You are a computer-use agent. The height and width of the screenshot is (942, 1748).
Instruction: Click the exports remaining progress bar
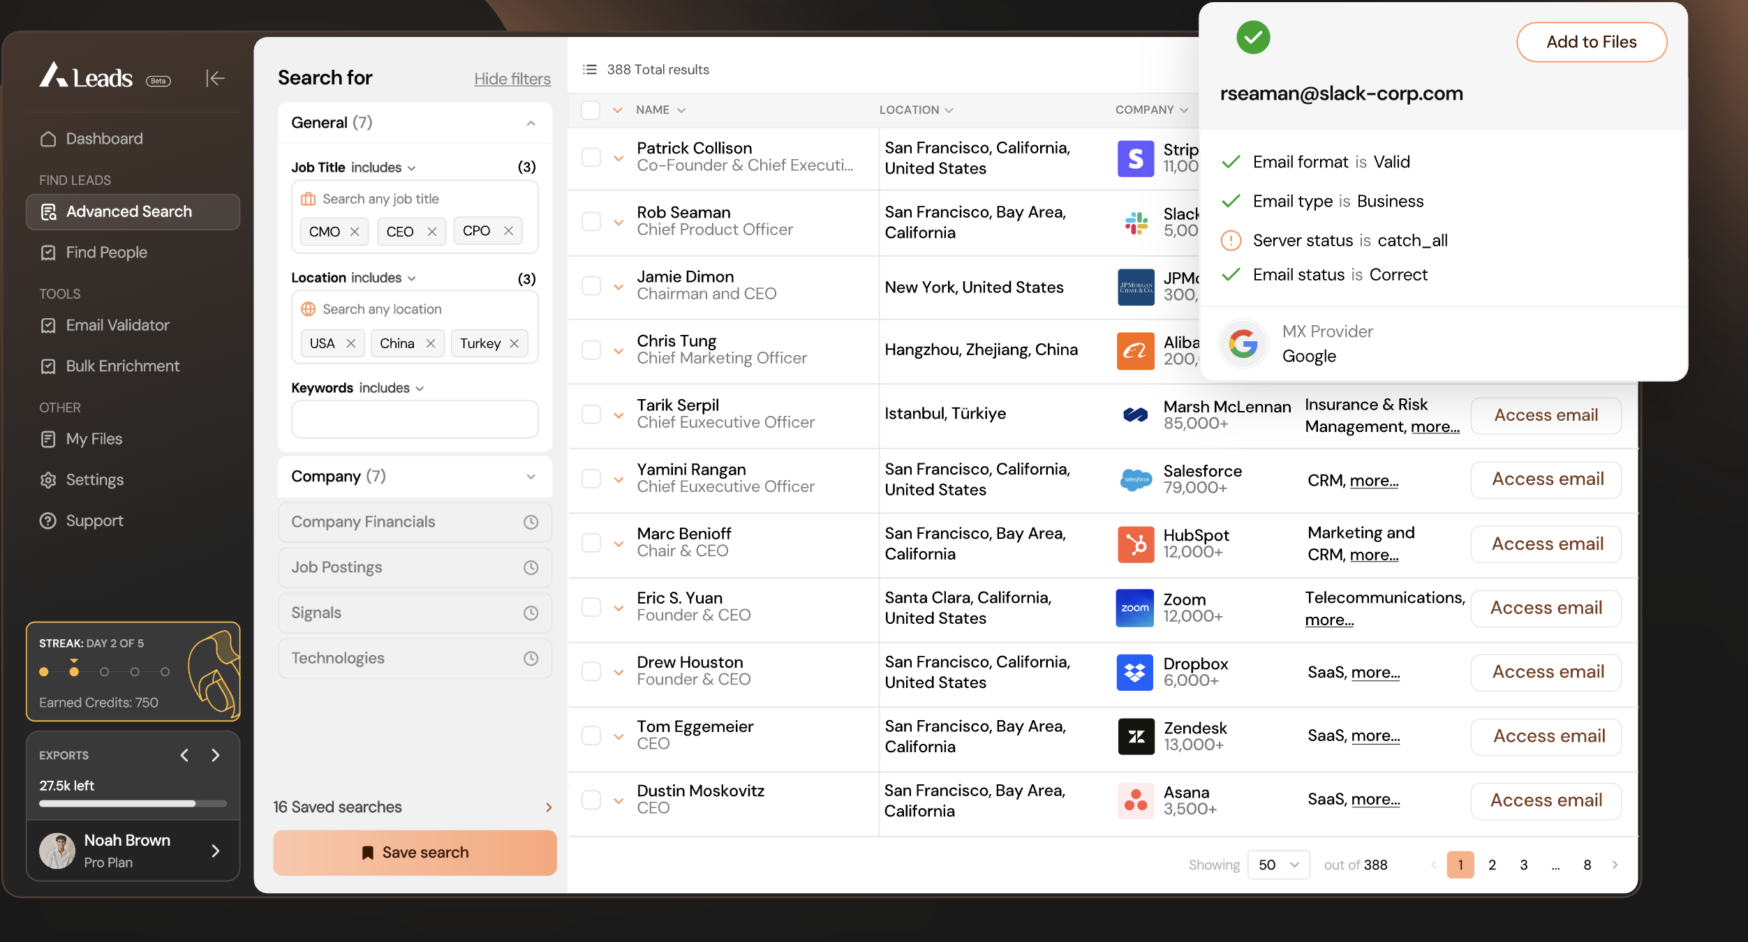coord(133,803)
